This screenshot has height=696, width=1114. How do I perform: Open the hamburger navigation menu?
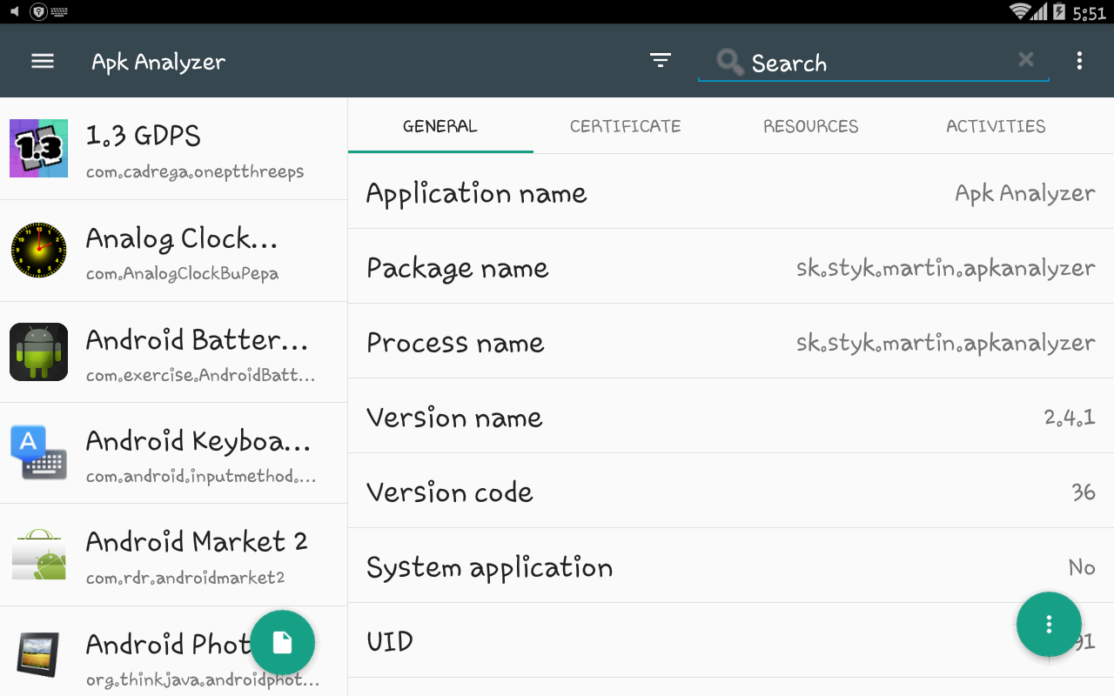(43, 61)
